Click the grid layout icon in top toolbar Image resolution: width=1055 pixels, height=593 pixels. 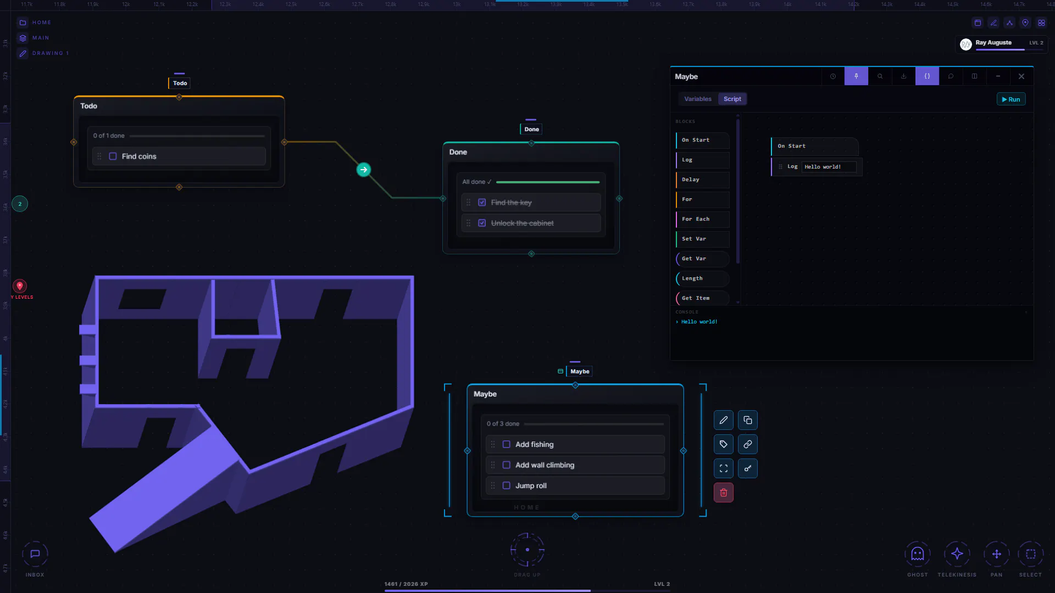(1041, 23)
